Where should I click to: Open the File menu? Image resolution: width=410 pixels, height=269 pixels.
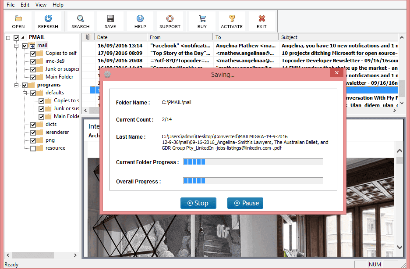point(10,5)
